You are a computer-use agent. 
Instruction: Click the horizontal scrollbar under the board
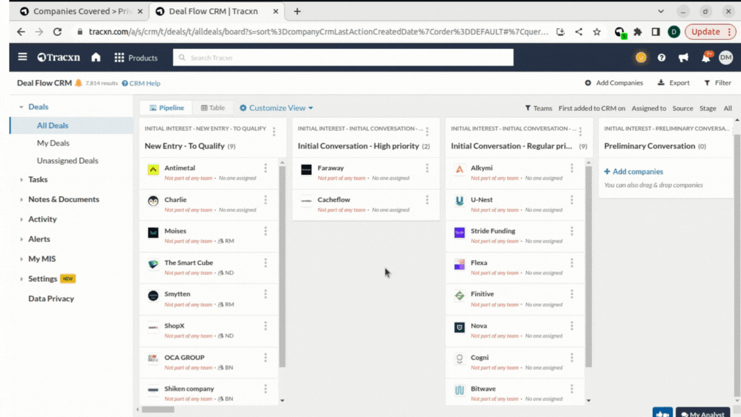(x=158, y=409)
